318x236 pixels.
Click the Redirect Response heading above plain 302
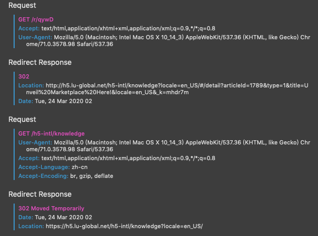tap(40, 62)
